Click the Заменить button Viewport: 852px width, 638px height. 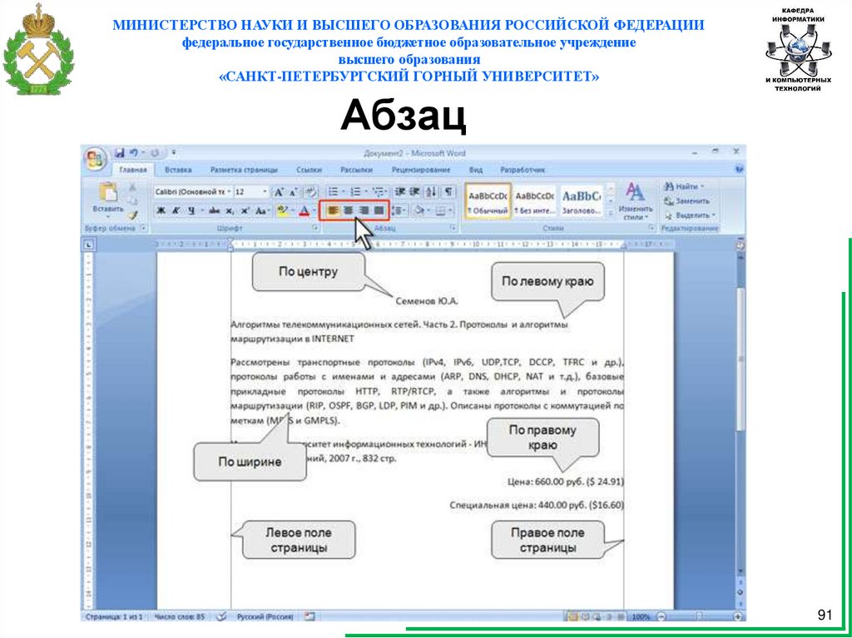click(x=686, y=200)
